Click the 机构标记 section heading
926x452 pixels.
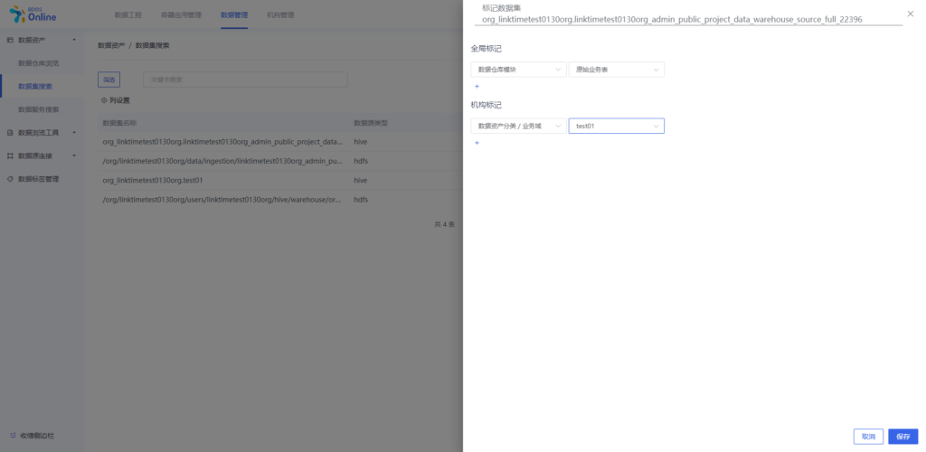486,105
